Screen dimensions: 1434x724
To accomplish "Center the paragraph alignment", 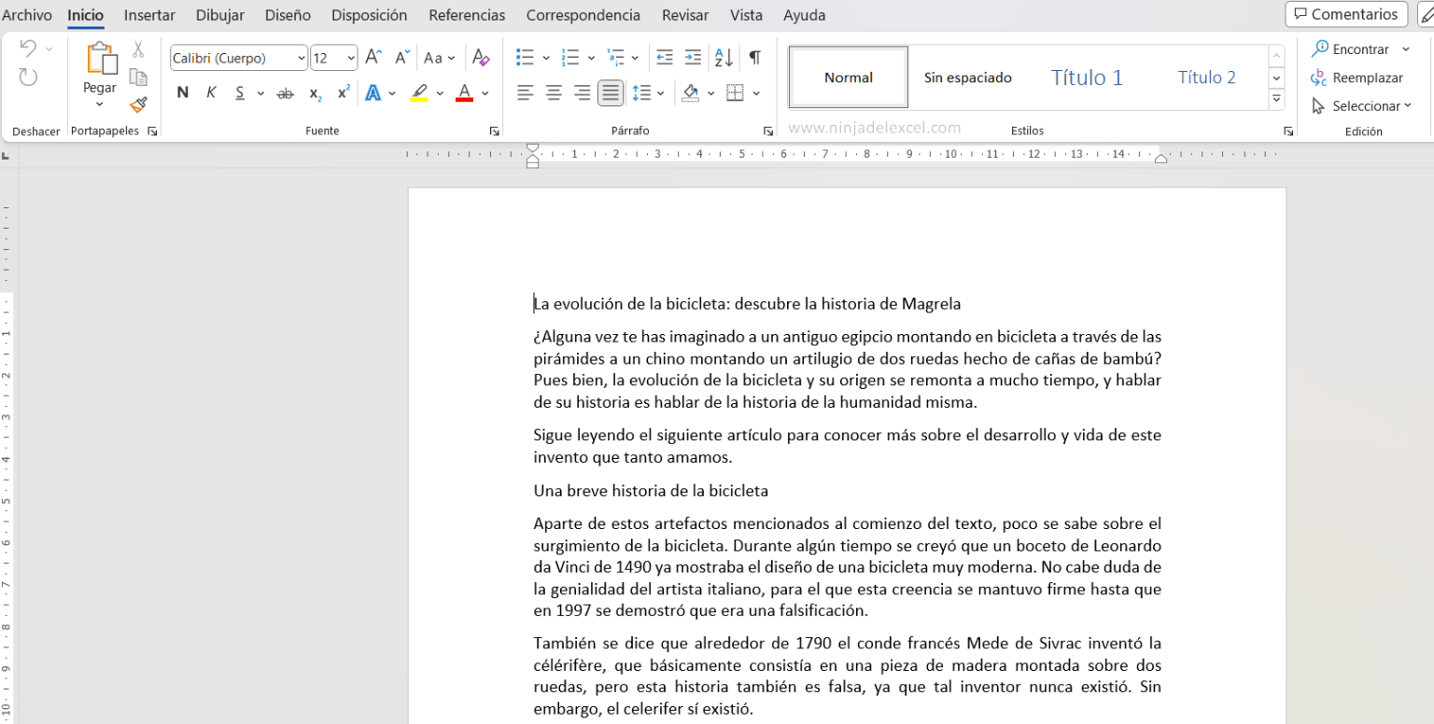I will pyautogui.click(x=553, y=92).
